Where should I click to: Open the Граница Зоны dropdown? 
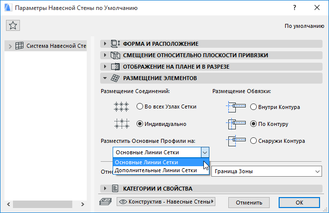(266, 172)
